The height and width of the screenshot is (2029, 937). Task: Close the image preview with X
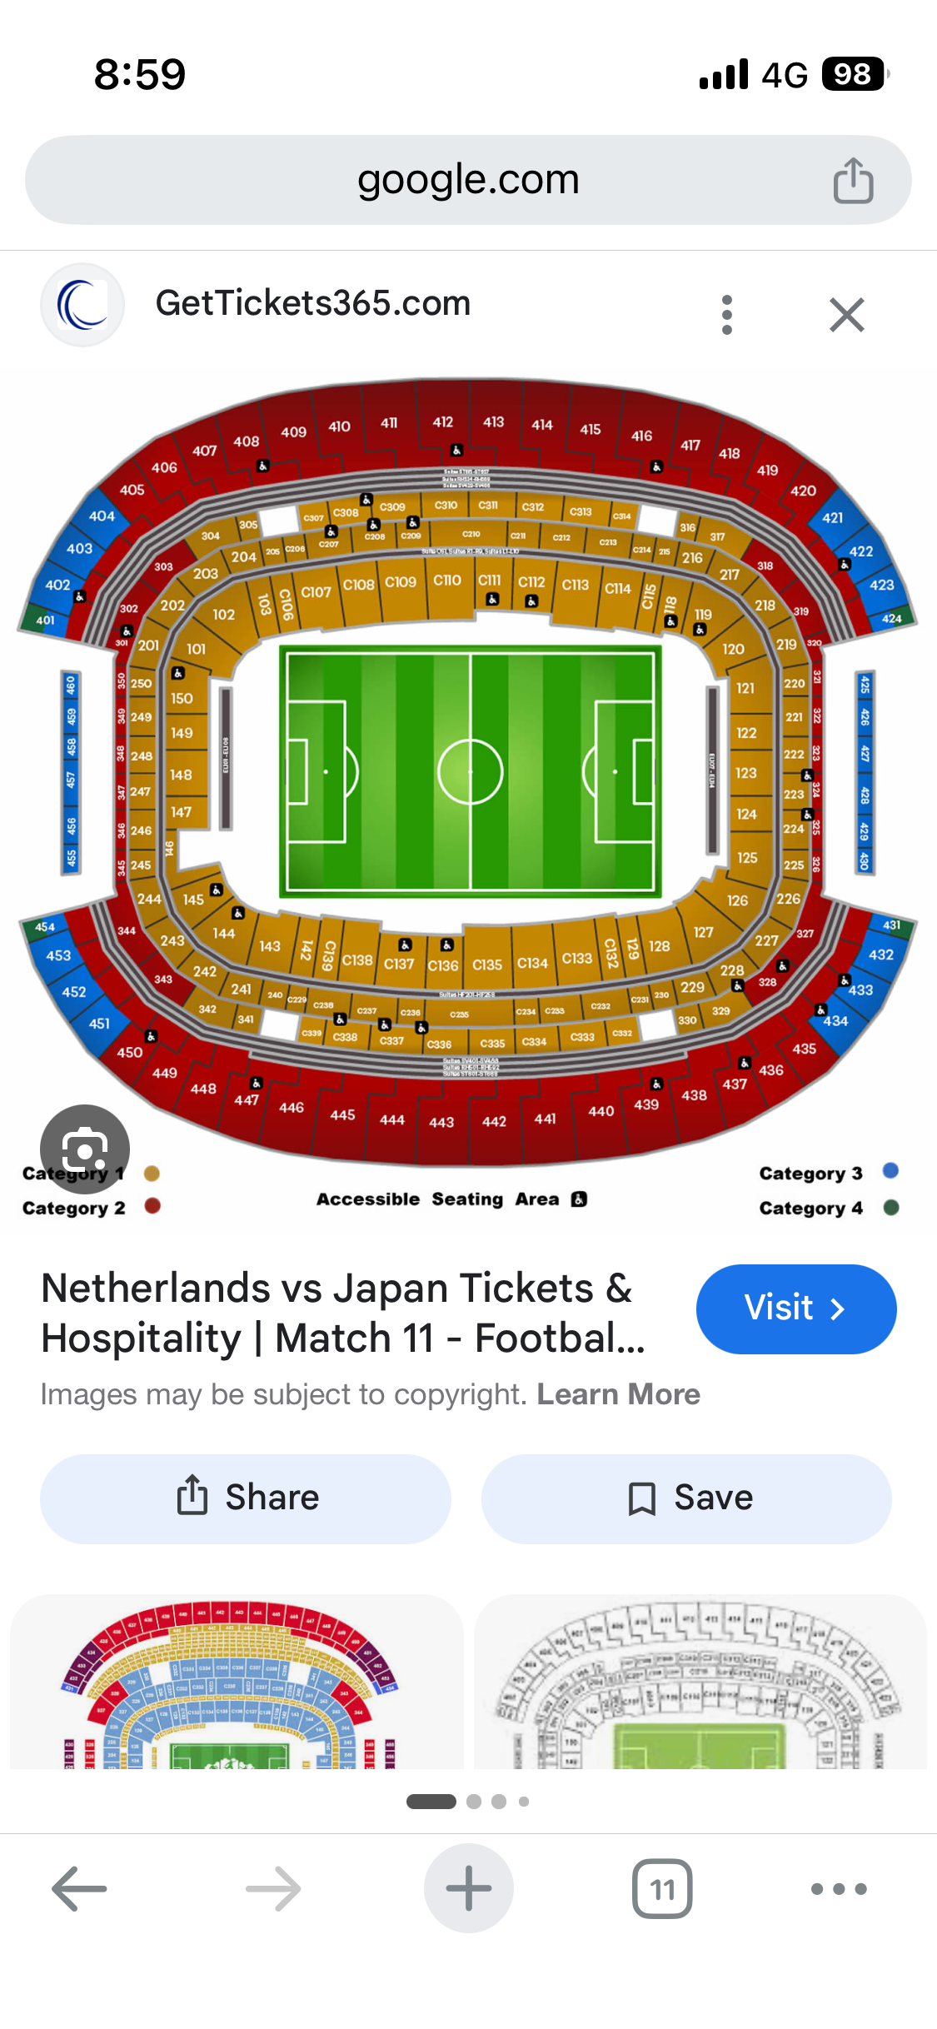tap(847, 315)
